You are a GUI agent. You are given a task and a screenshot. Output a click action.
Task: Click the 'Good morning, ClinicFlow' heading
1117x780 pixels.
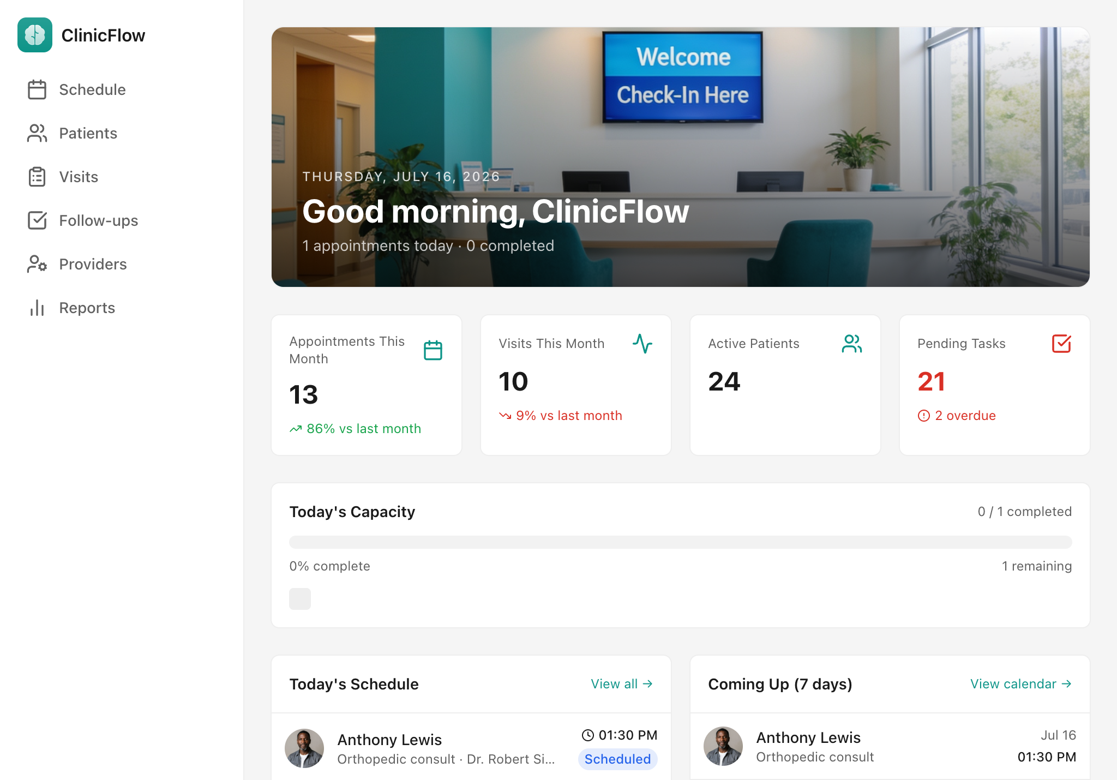pos(496,211)
